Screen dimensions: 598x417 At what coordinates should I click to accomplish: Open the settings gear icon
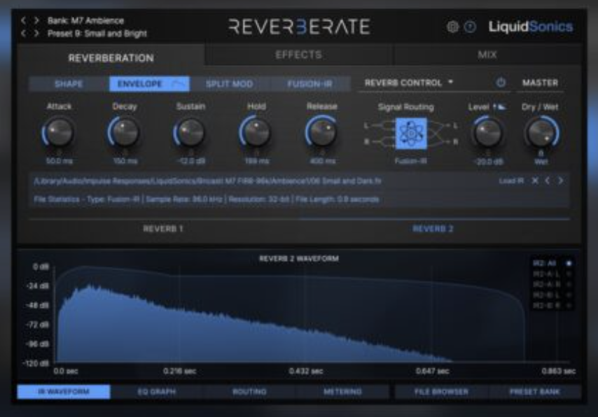(452, 27)
